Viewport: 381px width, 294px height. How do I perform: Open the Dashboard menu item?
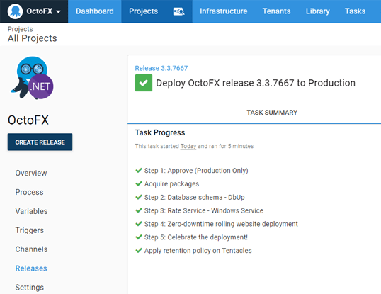pyautogui.click(x=95, y=11)
